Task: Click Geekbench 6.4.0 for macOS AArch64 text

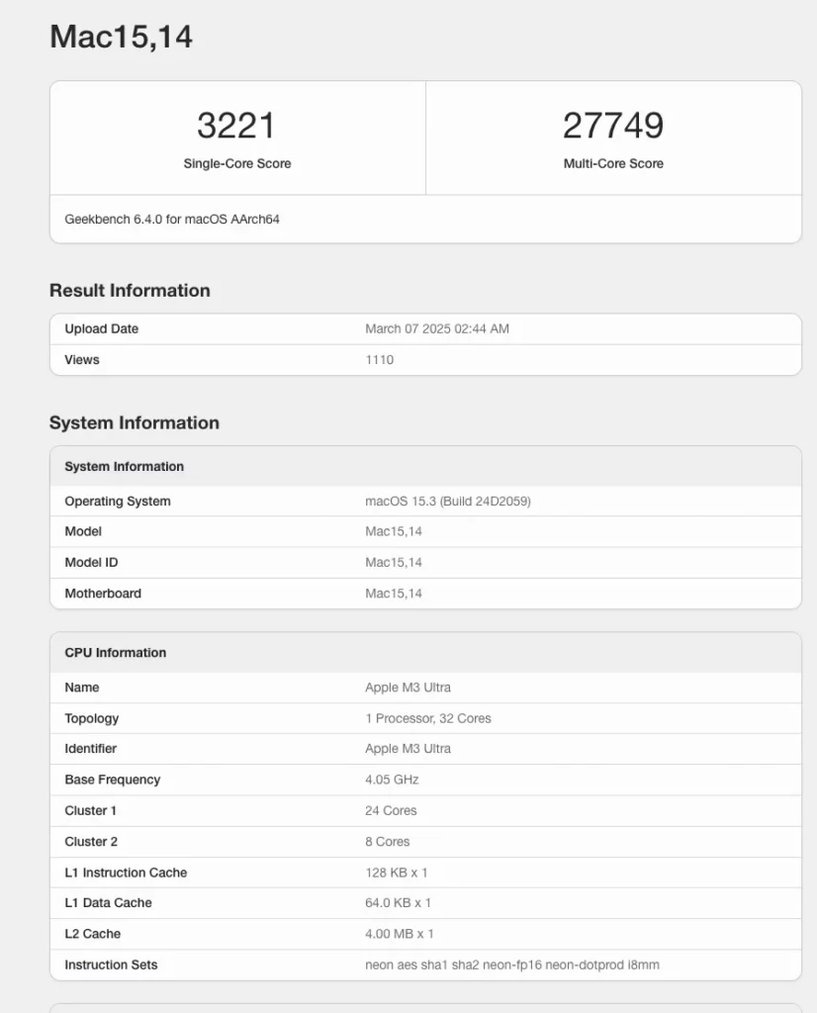Action: click(x=172, y=219)
